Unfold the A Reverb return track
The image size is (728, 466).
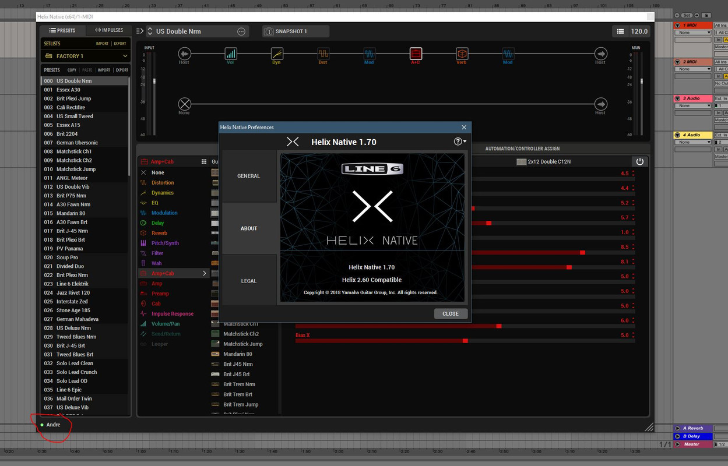pyautogui.click(x=678, y=428)
